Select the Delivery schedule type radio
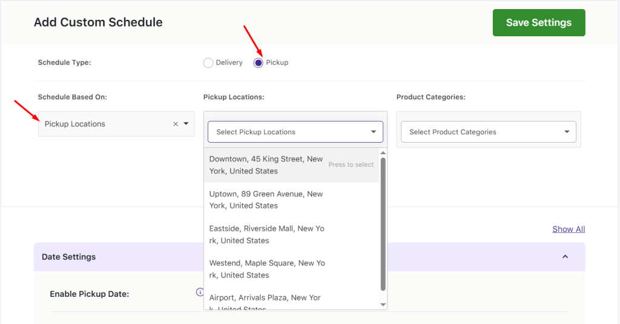The width and height of the screenshot is (620, 324). point(208,62)
